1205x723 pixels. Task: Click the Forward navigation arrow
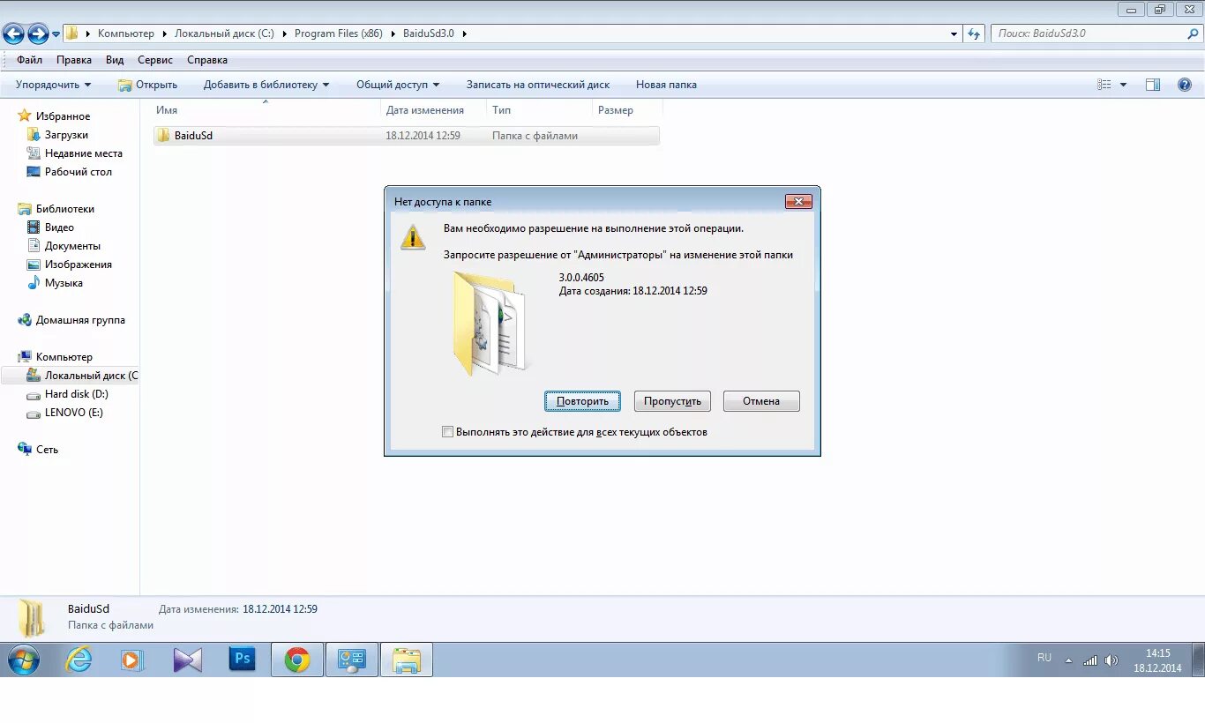click(38, 34)
